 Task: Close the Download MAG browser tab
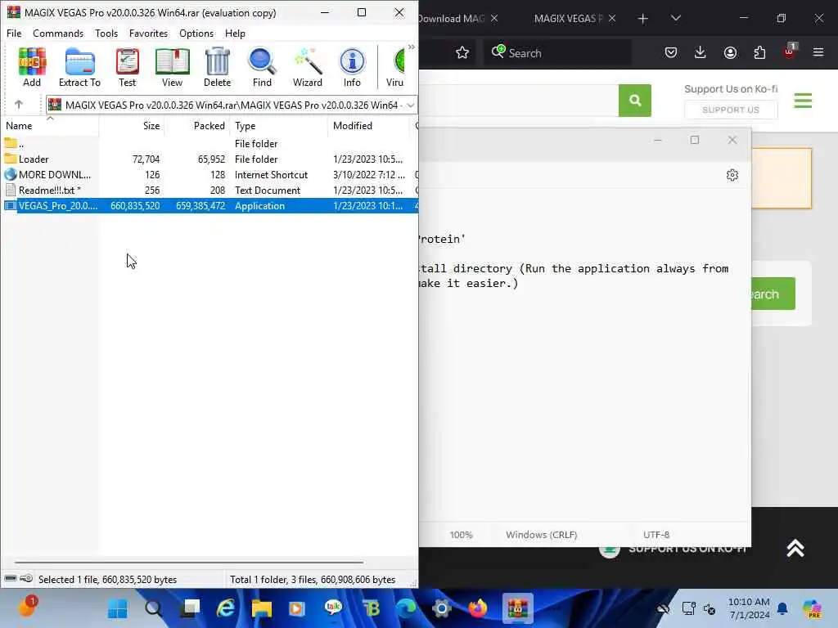494,19
